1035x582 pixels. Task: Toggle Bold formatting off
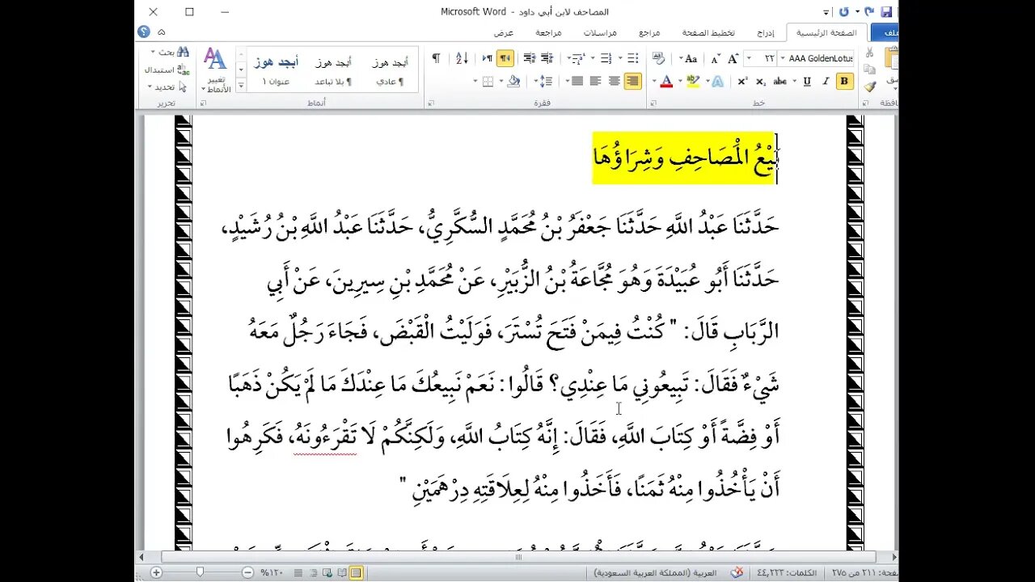tap(844, 81)
